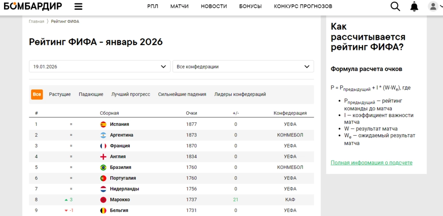Viewport: 443px width, 216px height.
Task: Switch to the Растущие tab
Action: [x=60, y=95]
